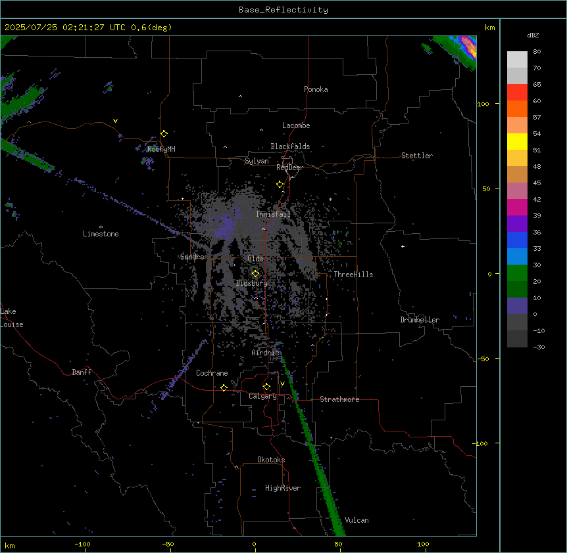Click the yellow marker south of RedDeer

tap(280, 185)
